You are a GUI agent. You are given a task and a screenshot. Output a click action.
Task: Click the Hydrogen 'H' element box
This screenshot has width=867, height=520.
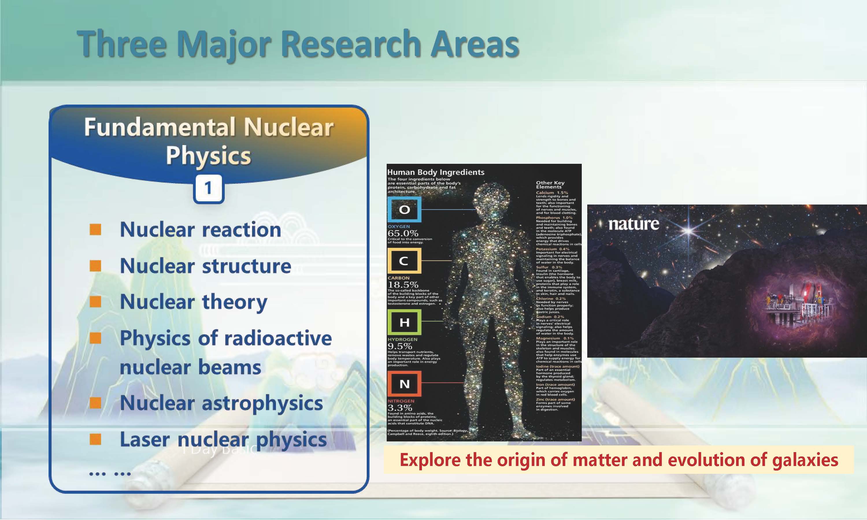[404, 322]
